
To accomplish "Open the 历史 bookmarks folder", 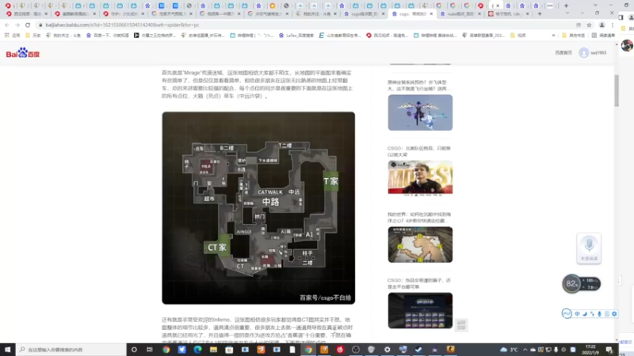I will pos(33,36).
